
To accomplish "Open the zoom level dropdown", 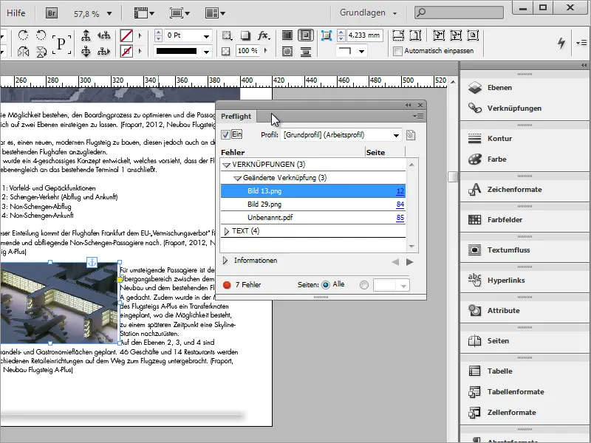I will click(x=109, y=14).
